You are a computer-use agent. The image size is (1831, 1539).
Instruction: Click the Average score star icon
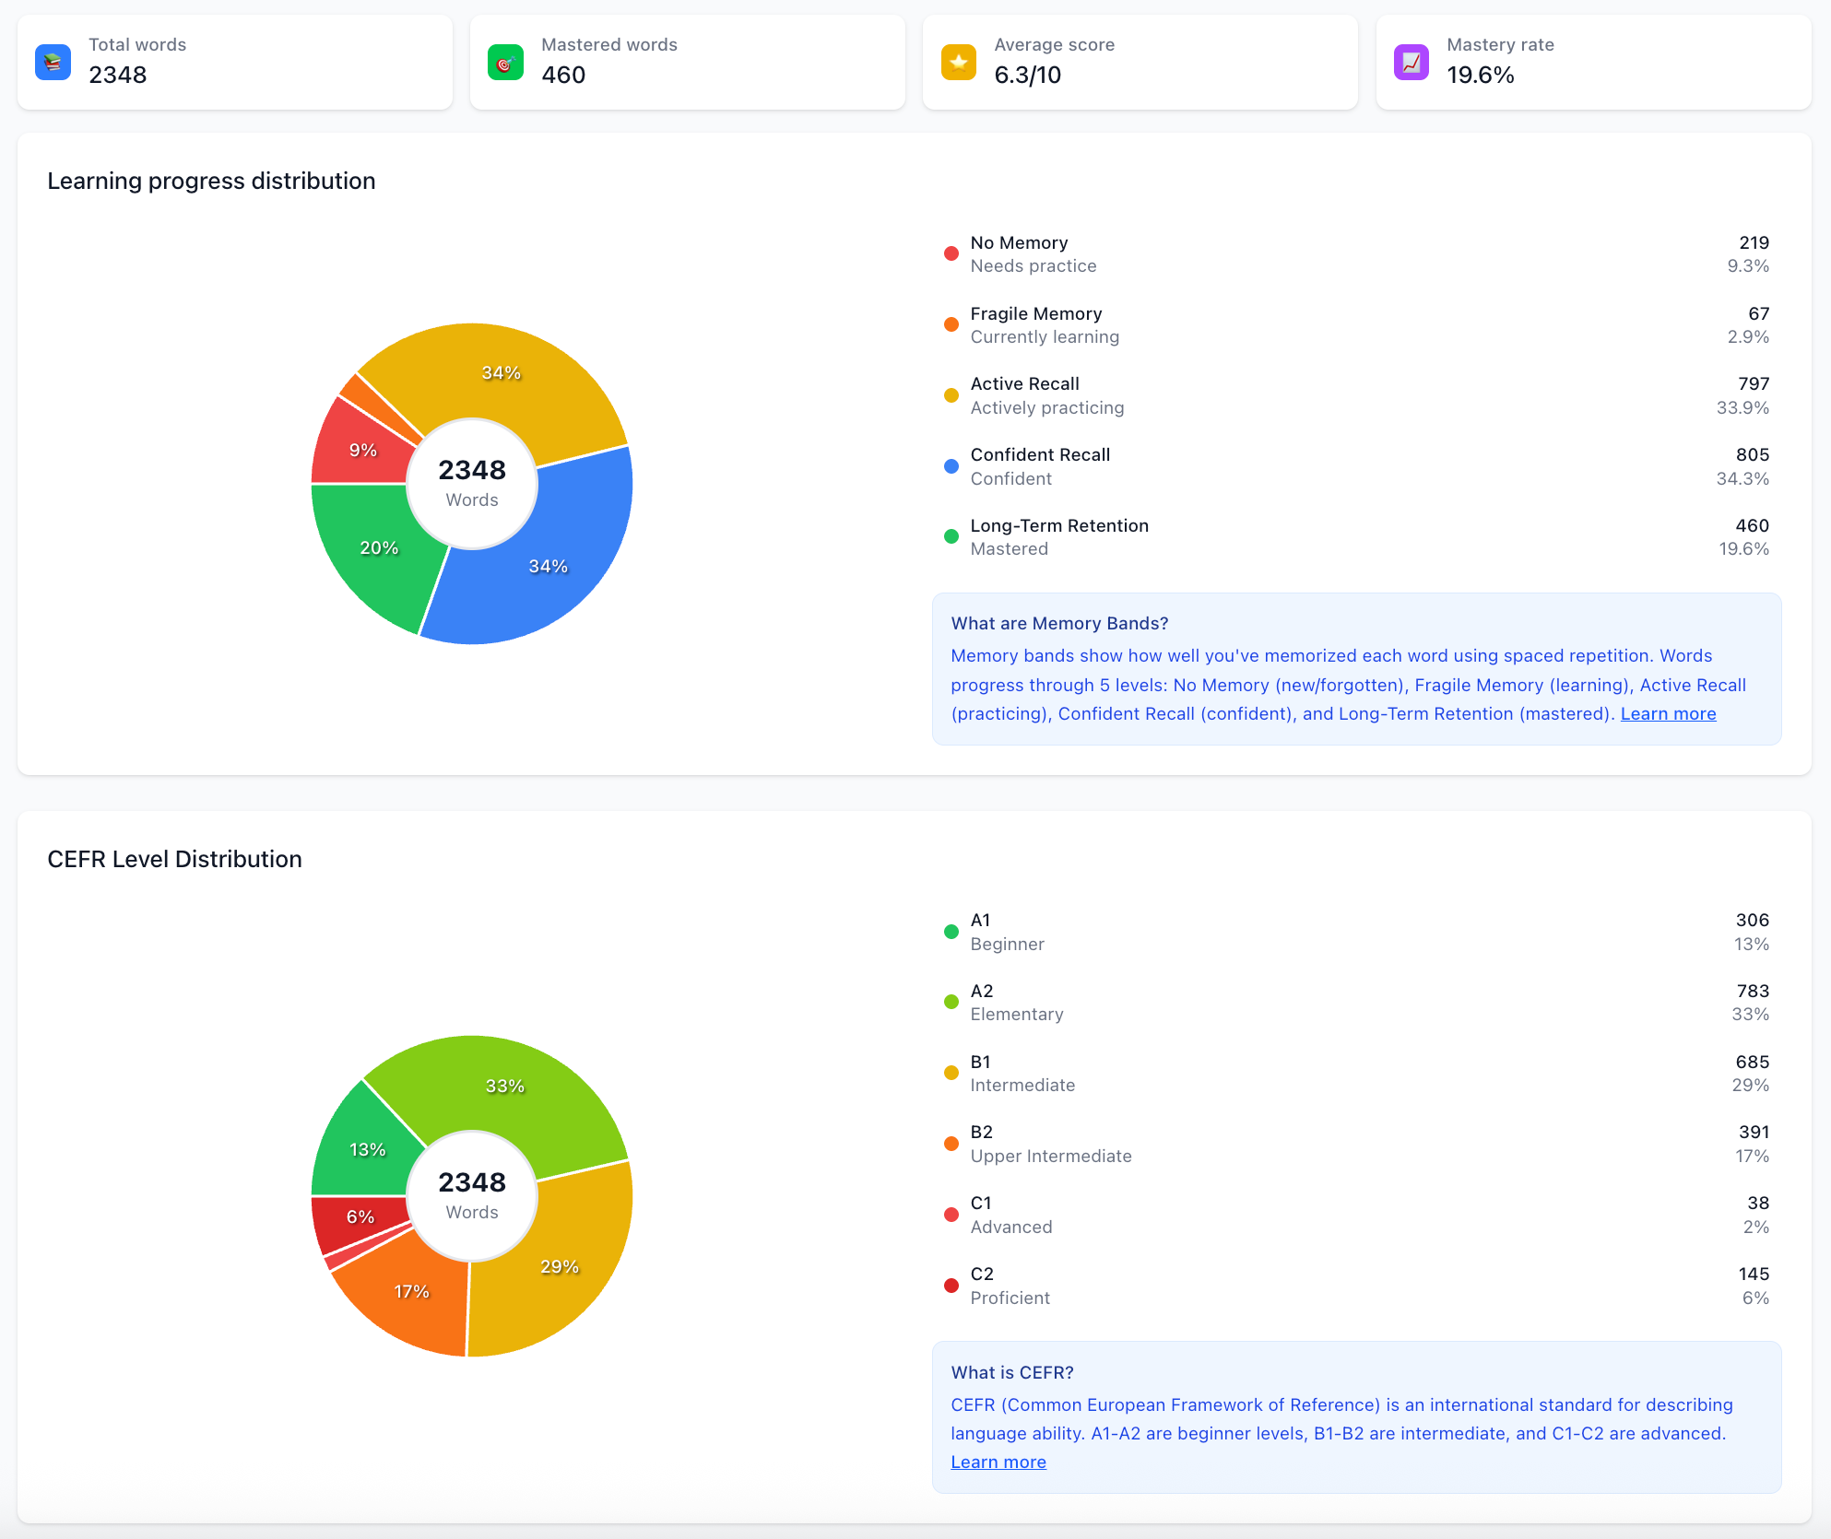coord(959,62)
